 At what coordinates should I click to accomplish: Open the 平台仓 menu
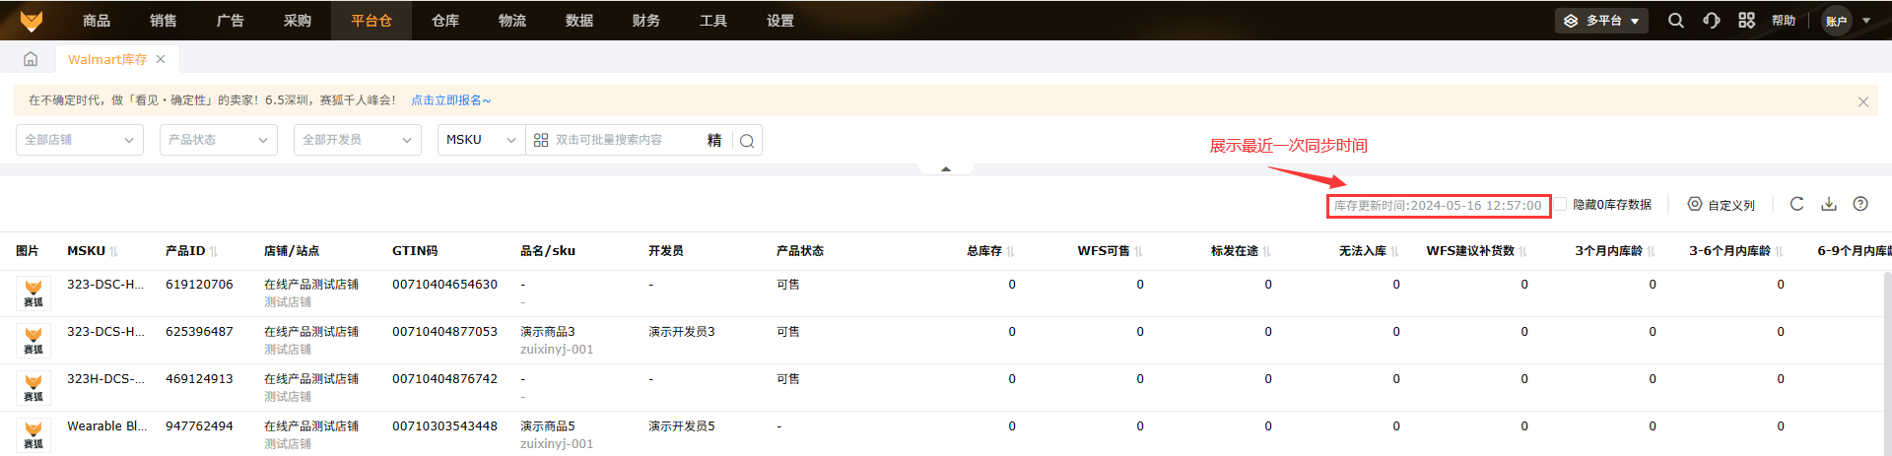click(372, 21)
